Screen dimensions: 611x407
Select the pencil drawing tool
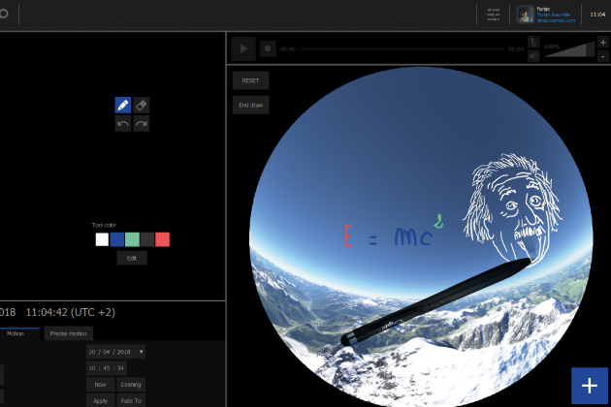coord(123,106)
